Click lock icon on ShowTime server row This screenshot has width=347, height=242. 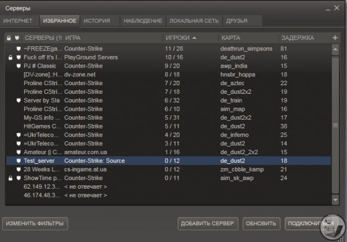click(x=10, y=178)
